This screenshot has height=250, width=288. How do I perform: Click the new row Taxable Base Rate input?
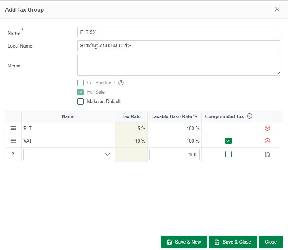[x=174, y=155]
